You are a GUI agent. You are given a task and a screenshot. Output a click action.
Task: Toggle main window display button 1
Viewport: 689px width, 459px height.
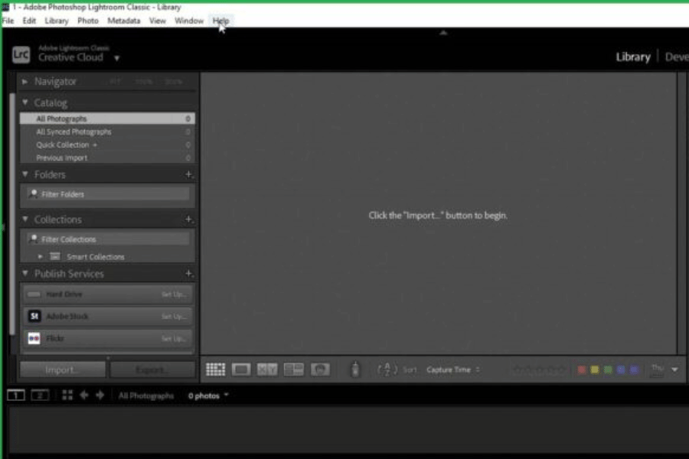16,396
